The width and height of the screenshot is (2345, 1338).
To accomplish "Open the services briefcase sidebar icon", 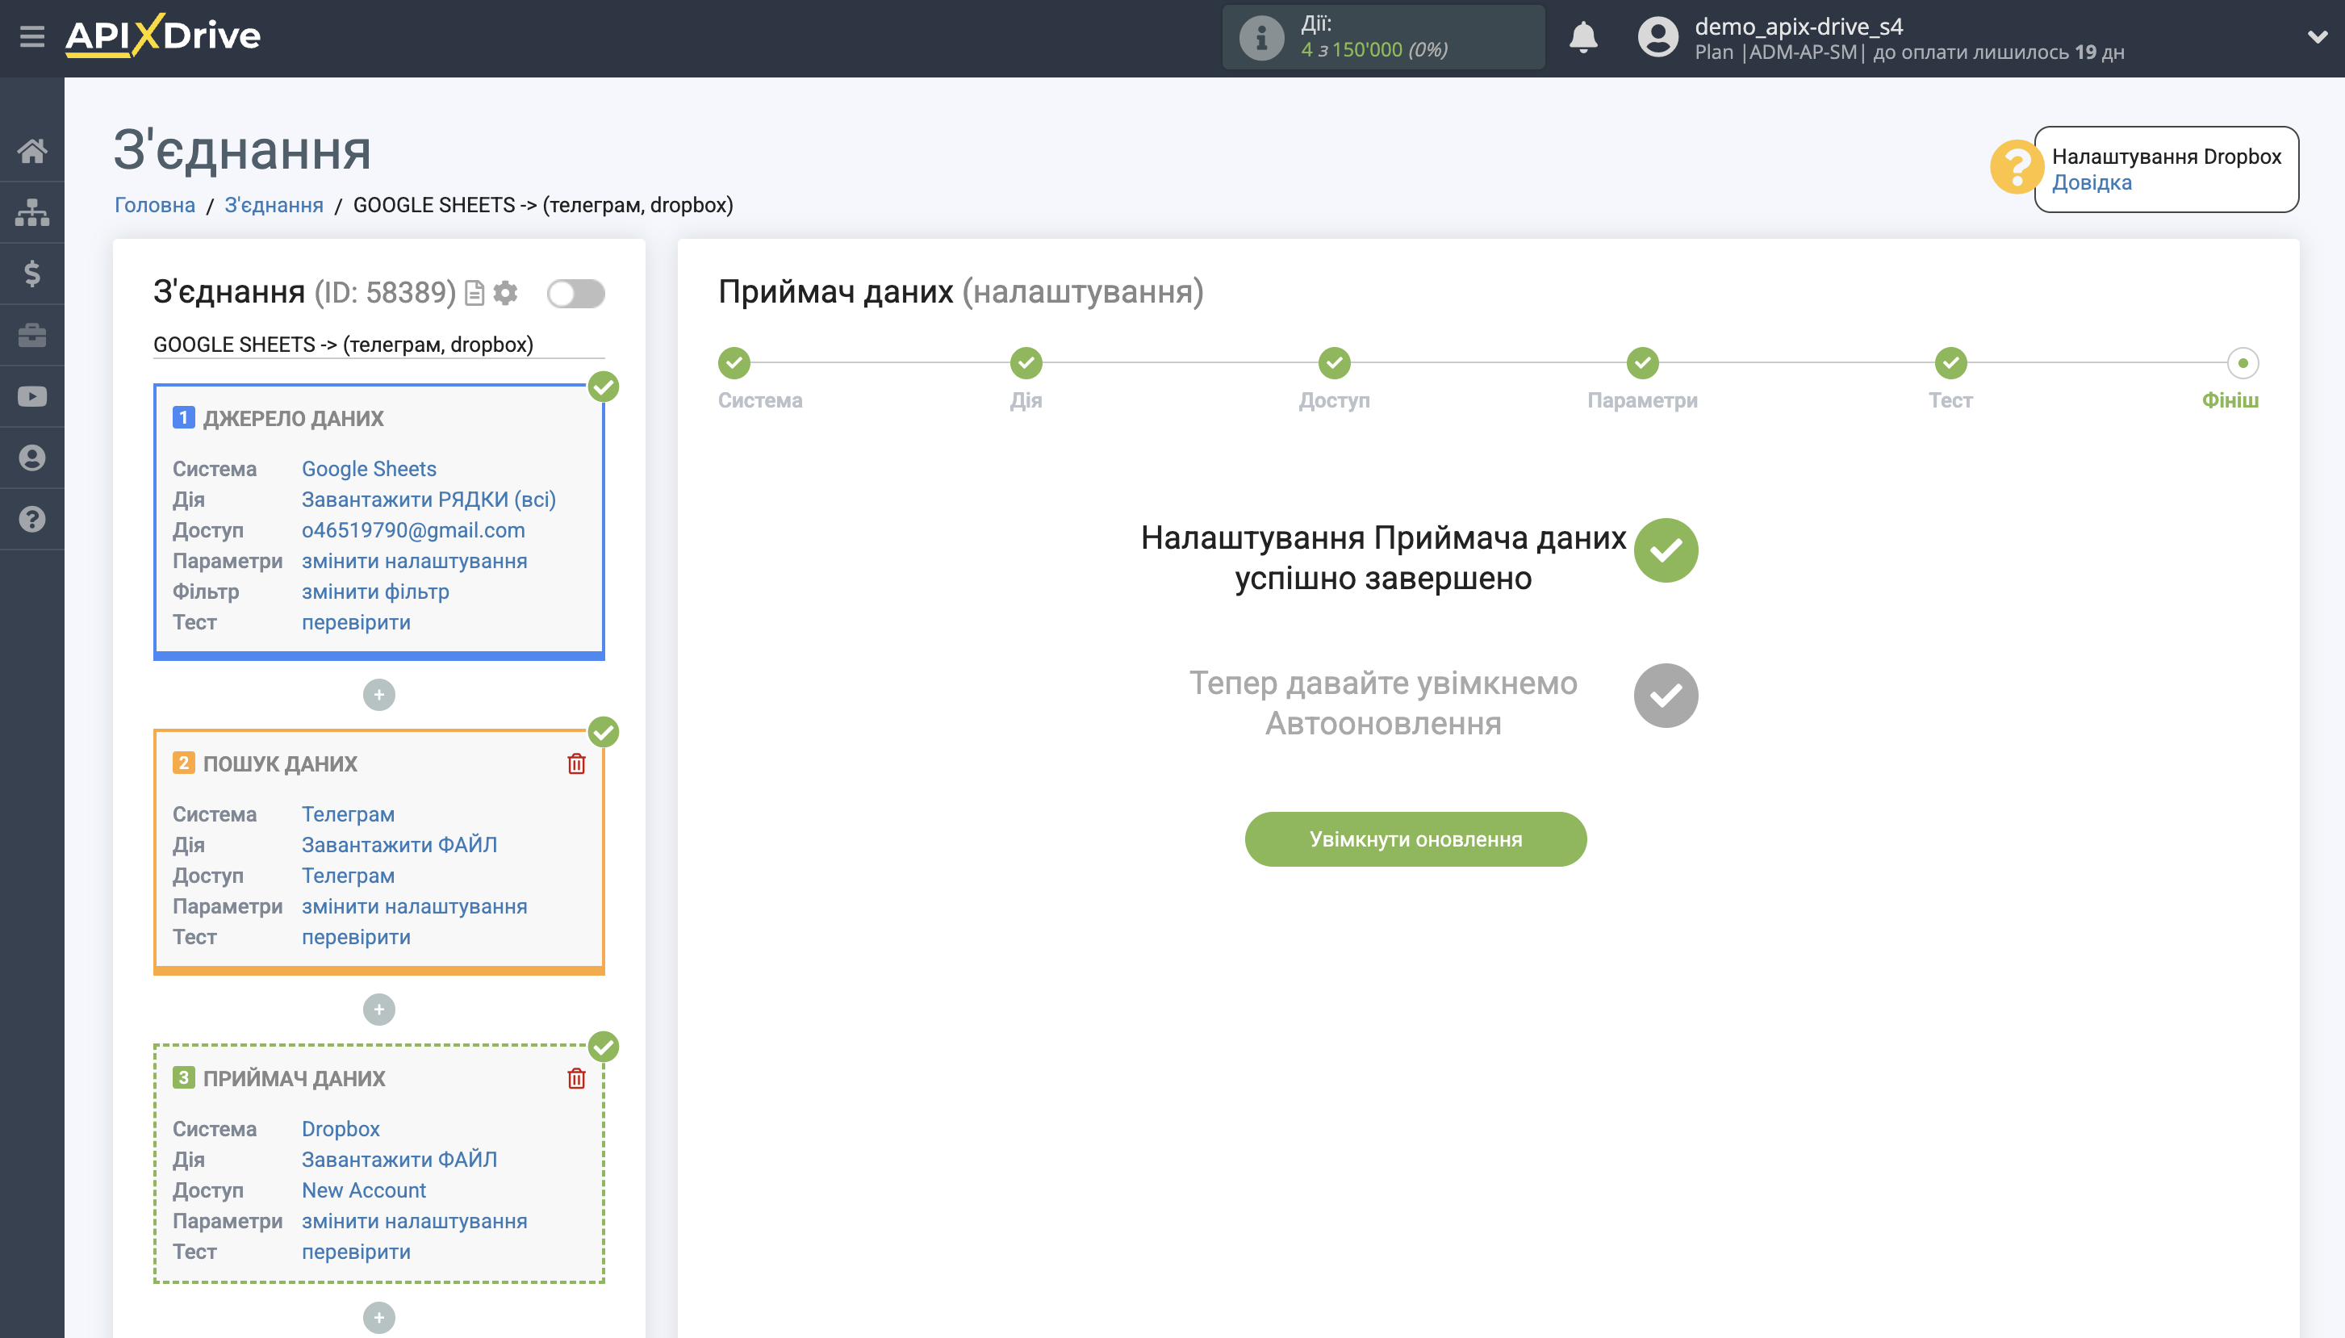I will click(33, 334).
